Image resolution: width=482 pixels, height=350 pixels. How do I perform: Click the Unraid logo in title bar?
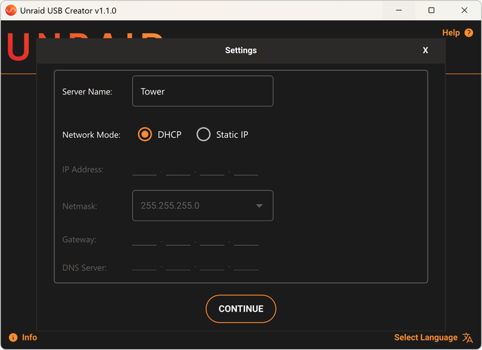pyautogui.click(x=11, y=10)
